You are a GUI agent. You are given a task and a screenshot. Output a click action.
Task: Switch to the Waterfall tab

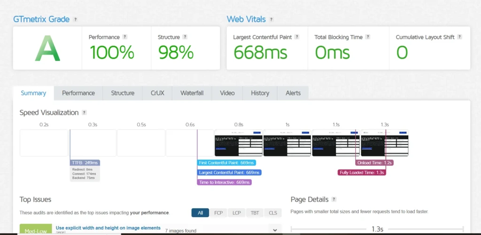[x=192, y=93]
